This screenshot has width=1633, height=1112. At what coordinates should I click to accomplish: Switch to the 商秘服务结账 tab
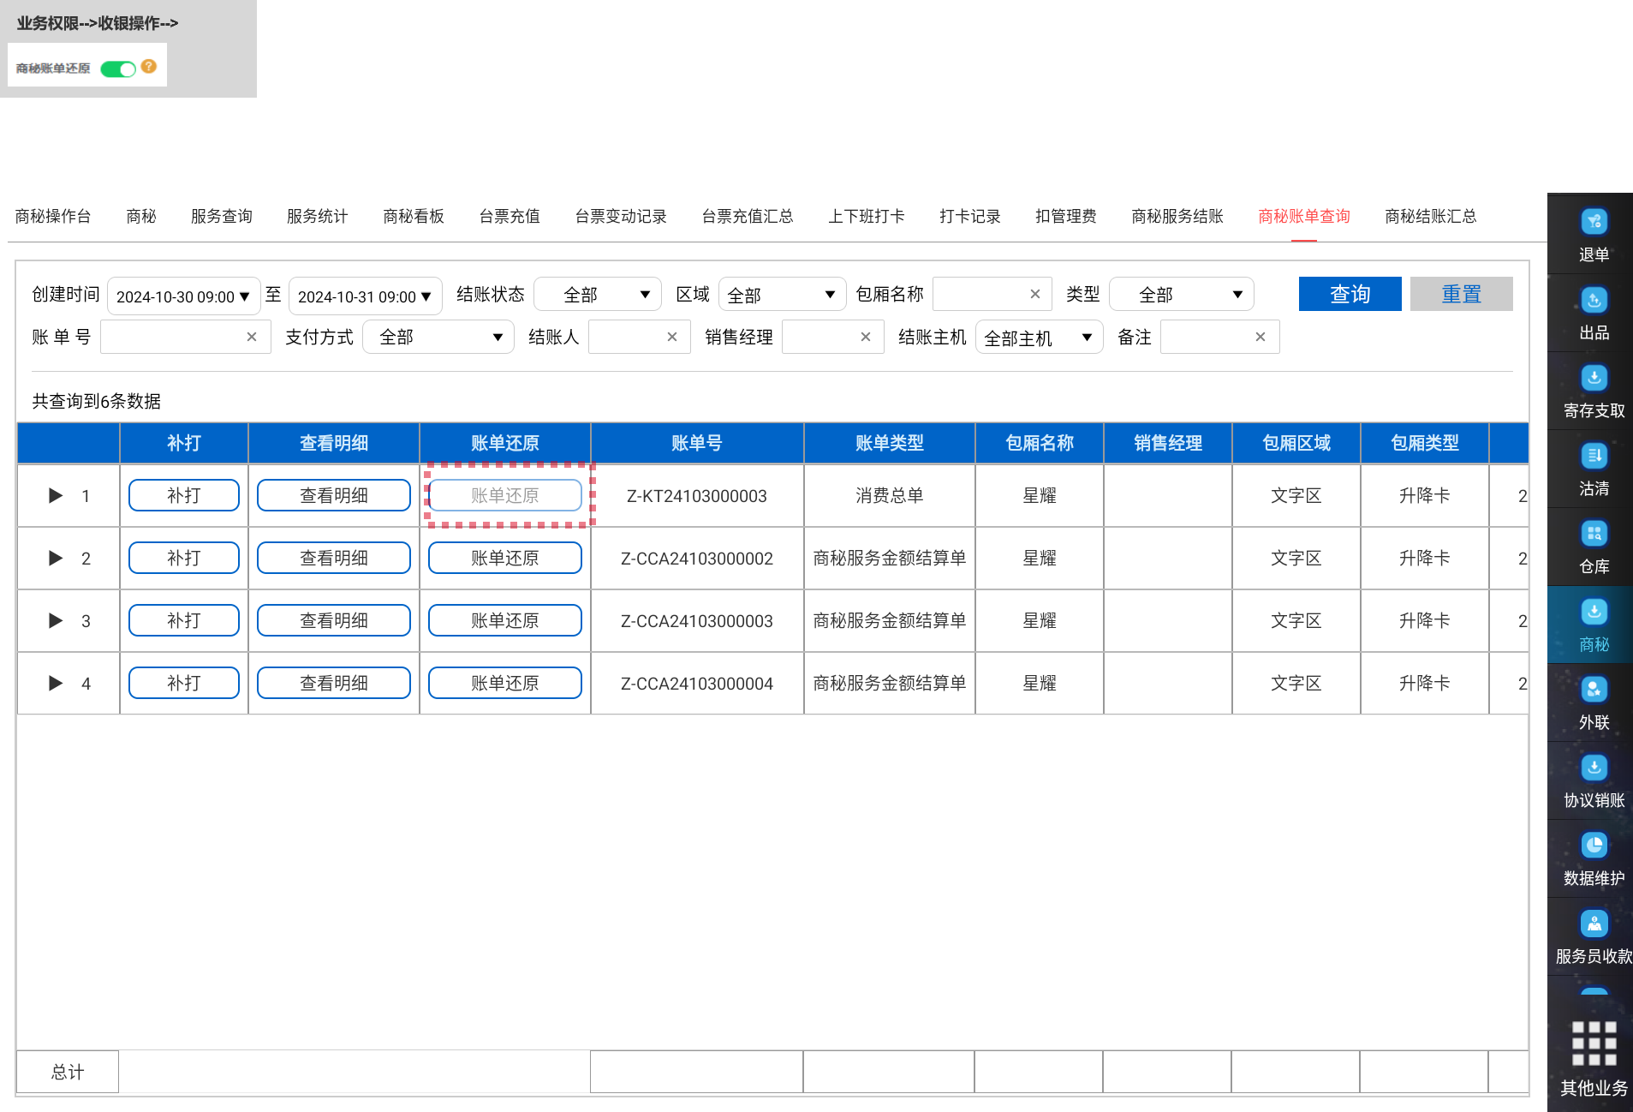pyautogui.click(x=1177, y=216)
